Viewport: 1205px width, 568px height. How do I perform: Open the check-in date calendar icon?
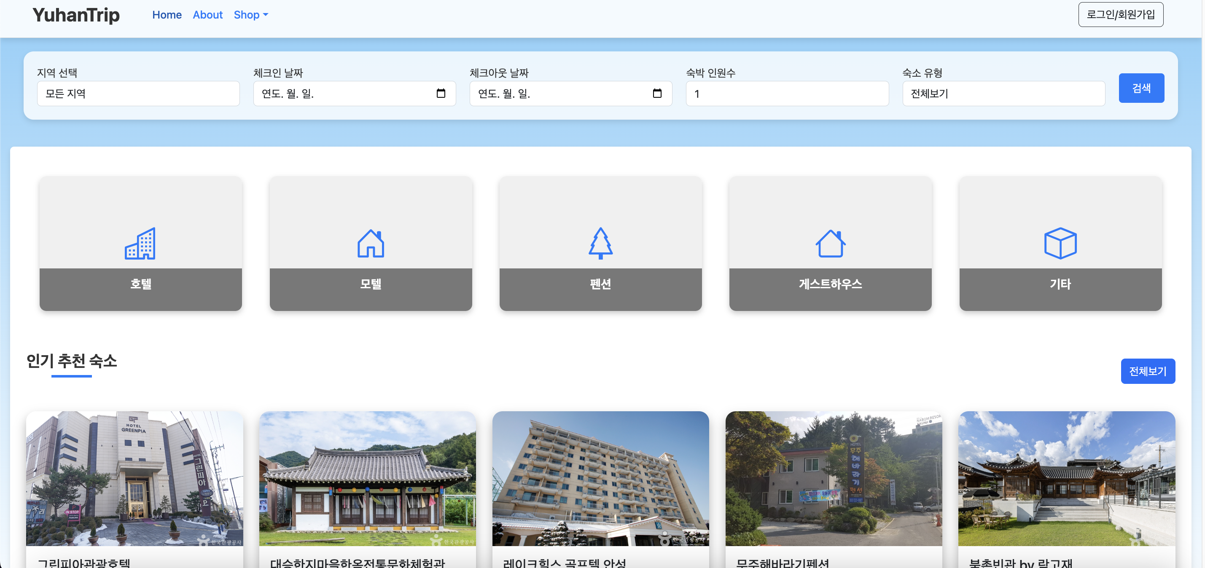pos(441,94)
